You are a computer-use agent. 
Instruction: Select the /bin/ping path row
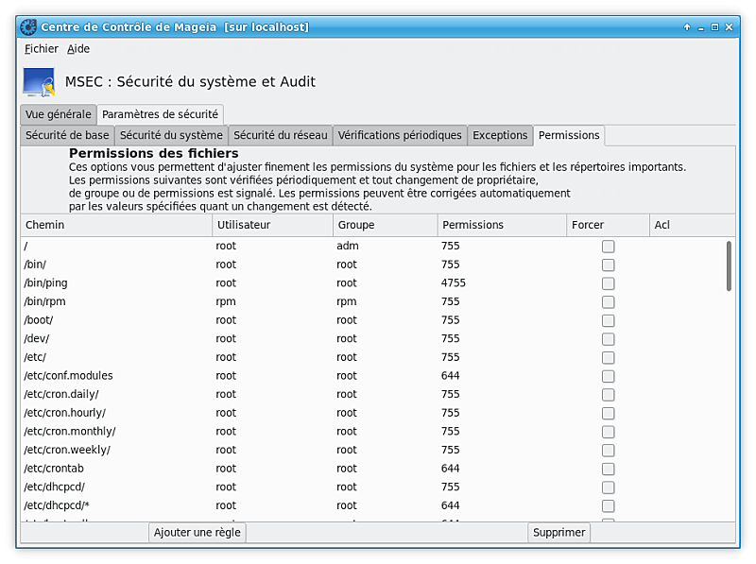[x=45, y=283]
